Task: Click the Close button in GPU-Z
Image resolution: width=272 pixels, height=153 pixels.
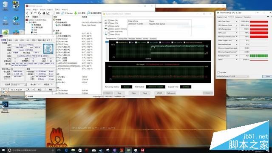Action: click(268, 76)
